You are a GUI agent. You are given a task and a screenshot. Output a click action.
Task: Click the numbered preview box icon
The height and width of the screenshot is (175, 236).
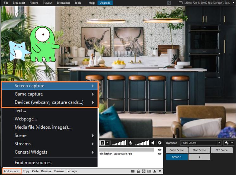coord(102,143)
